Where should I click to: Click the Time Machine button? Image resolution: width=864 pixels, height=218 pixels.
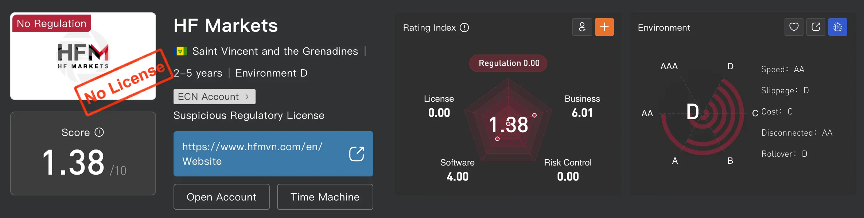(x=325, y=197)
